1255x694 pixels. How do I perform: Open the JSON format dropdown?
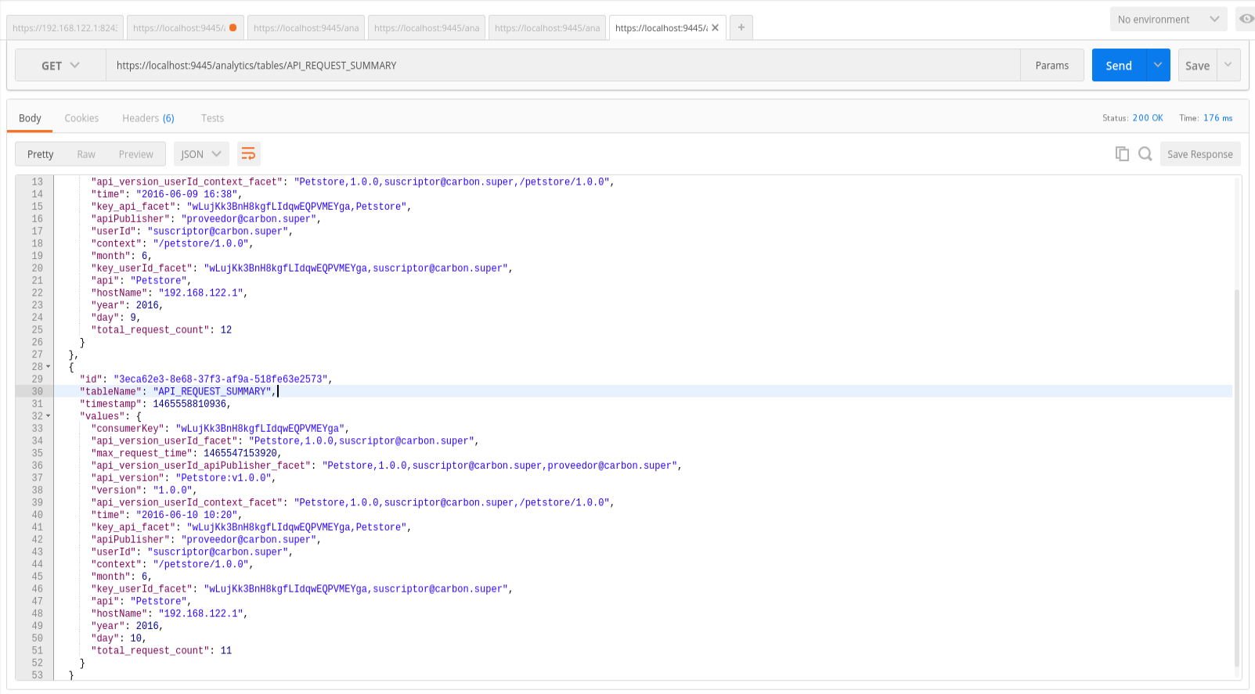tap(201, 154)
